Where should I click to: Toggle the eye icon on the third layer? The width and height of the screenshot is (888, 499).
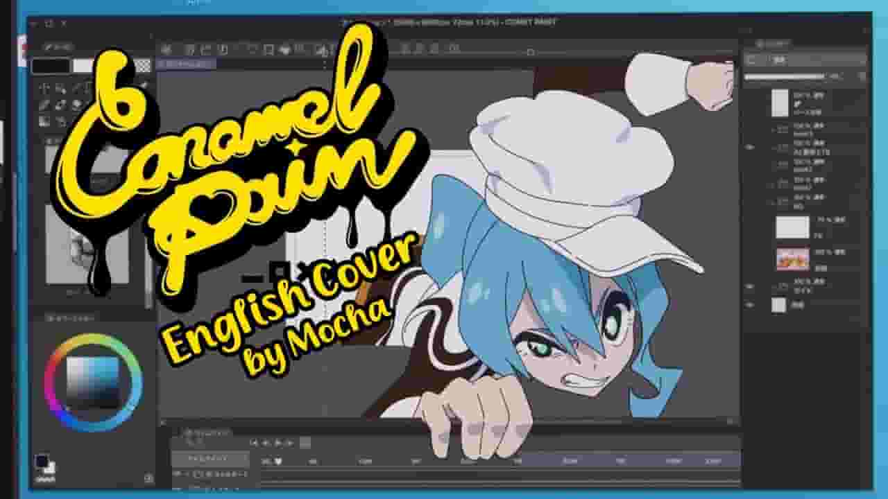(x=750, y=147)
